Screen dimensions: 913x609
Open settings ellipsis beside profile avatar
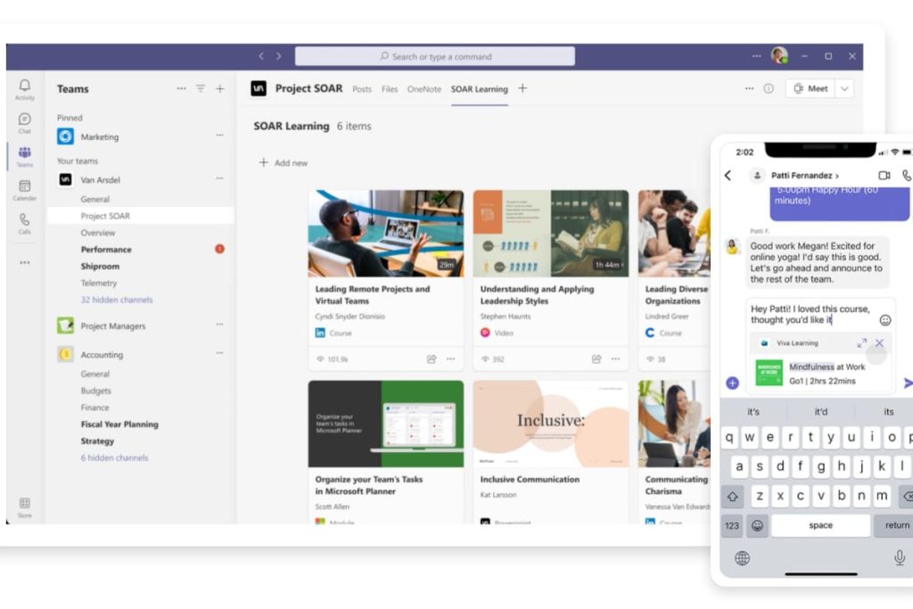pos(756,56)
